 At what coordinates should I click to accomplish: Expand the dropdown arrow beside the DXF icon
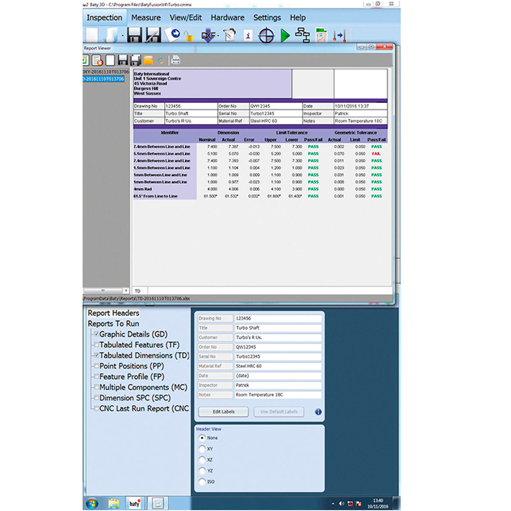[x=218, y=36]
